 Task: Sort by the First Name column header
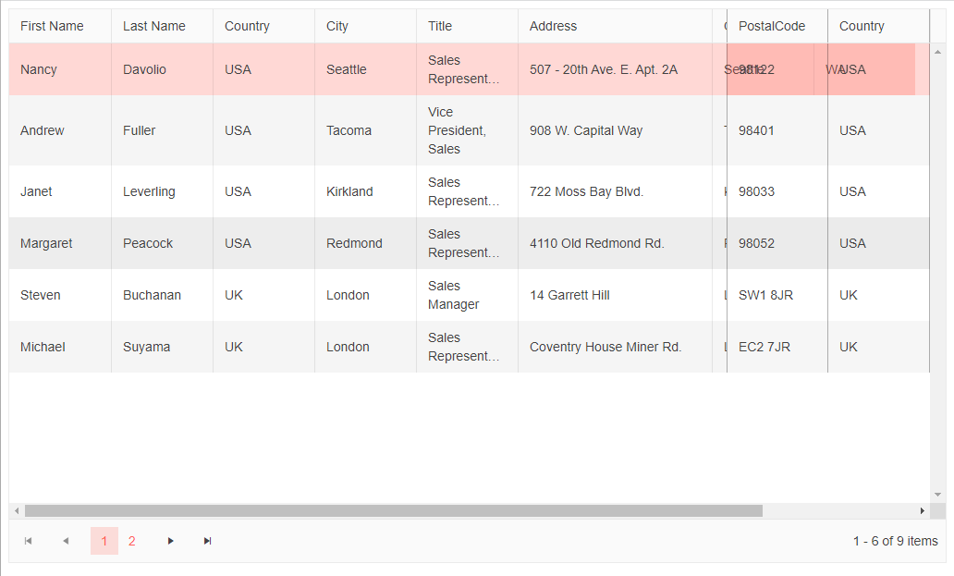pos(52,26)
